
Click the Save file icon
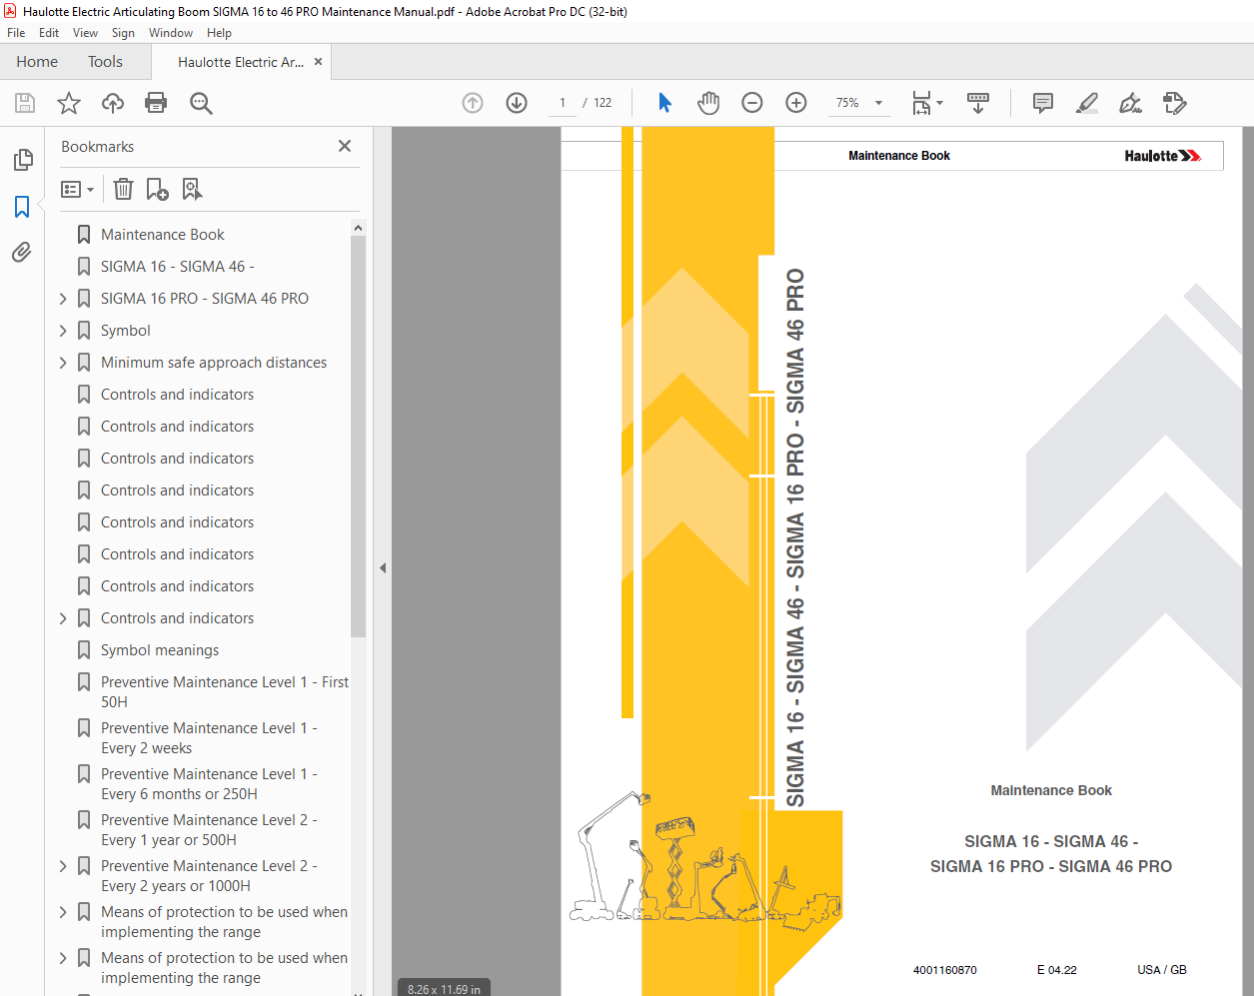(x=25, y=103)
